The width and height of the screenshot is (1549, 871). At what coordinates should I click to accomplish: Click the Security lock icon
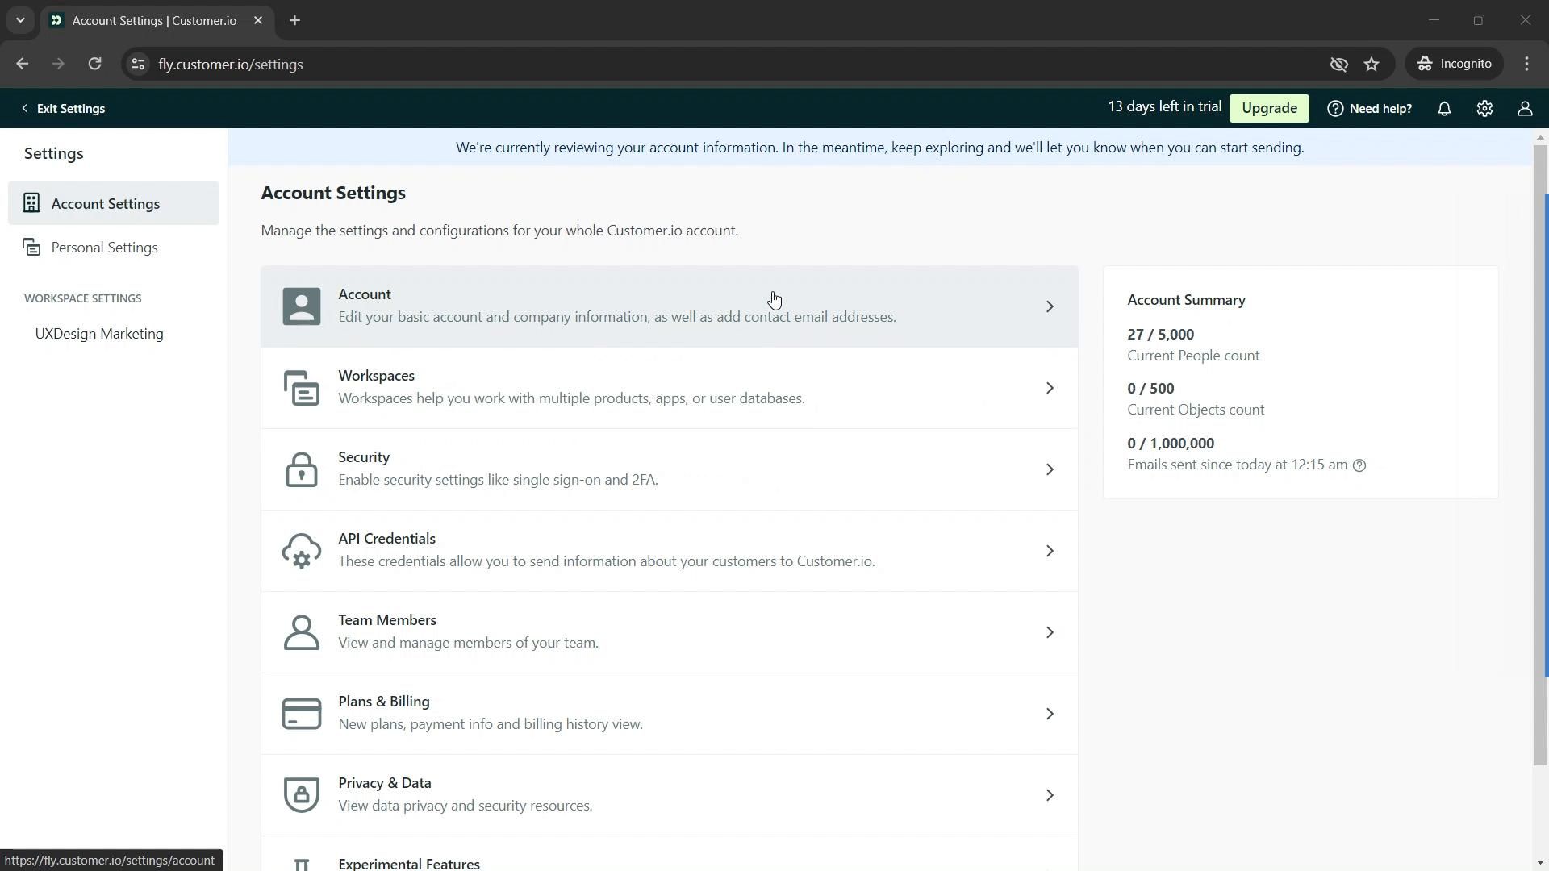click(301, 468)
